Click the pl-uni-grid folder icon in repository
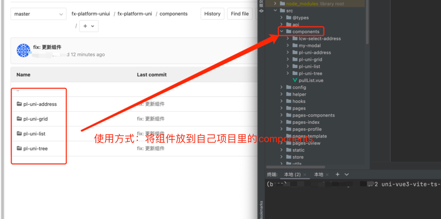Viewport: 441px width, 219px height. [19, 119]
